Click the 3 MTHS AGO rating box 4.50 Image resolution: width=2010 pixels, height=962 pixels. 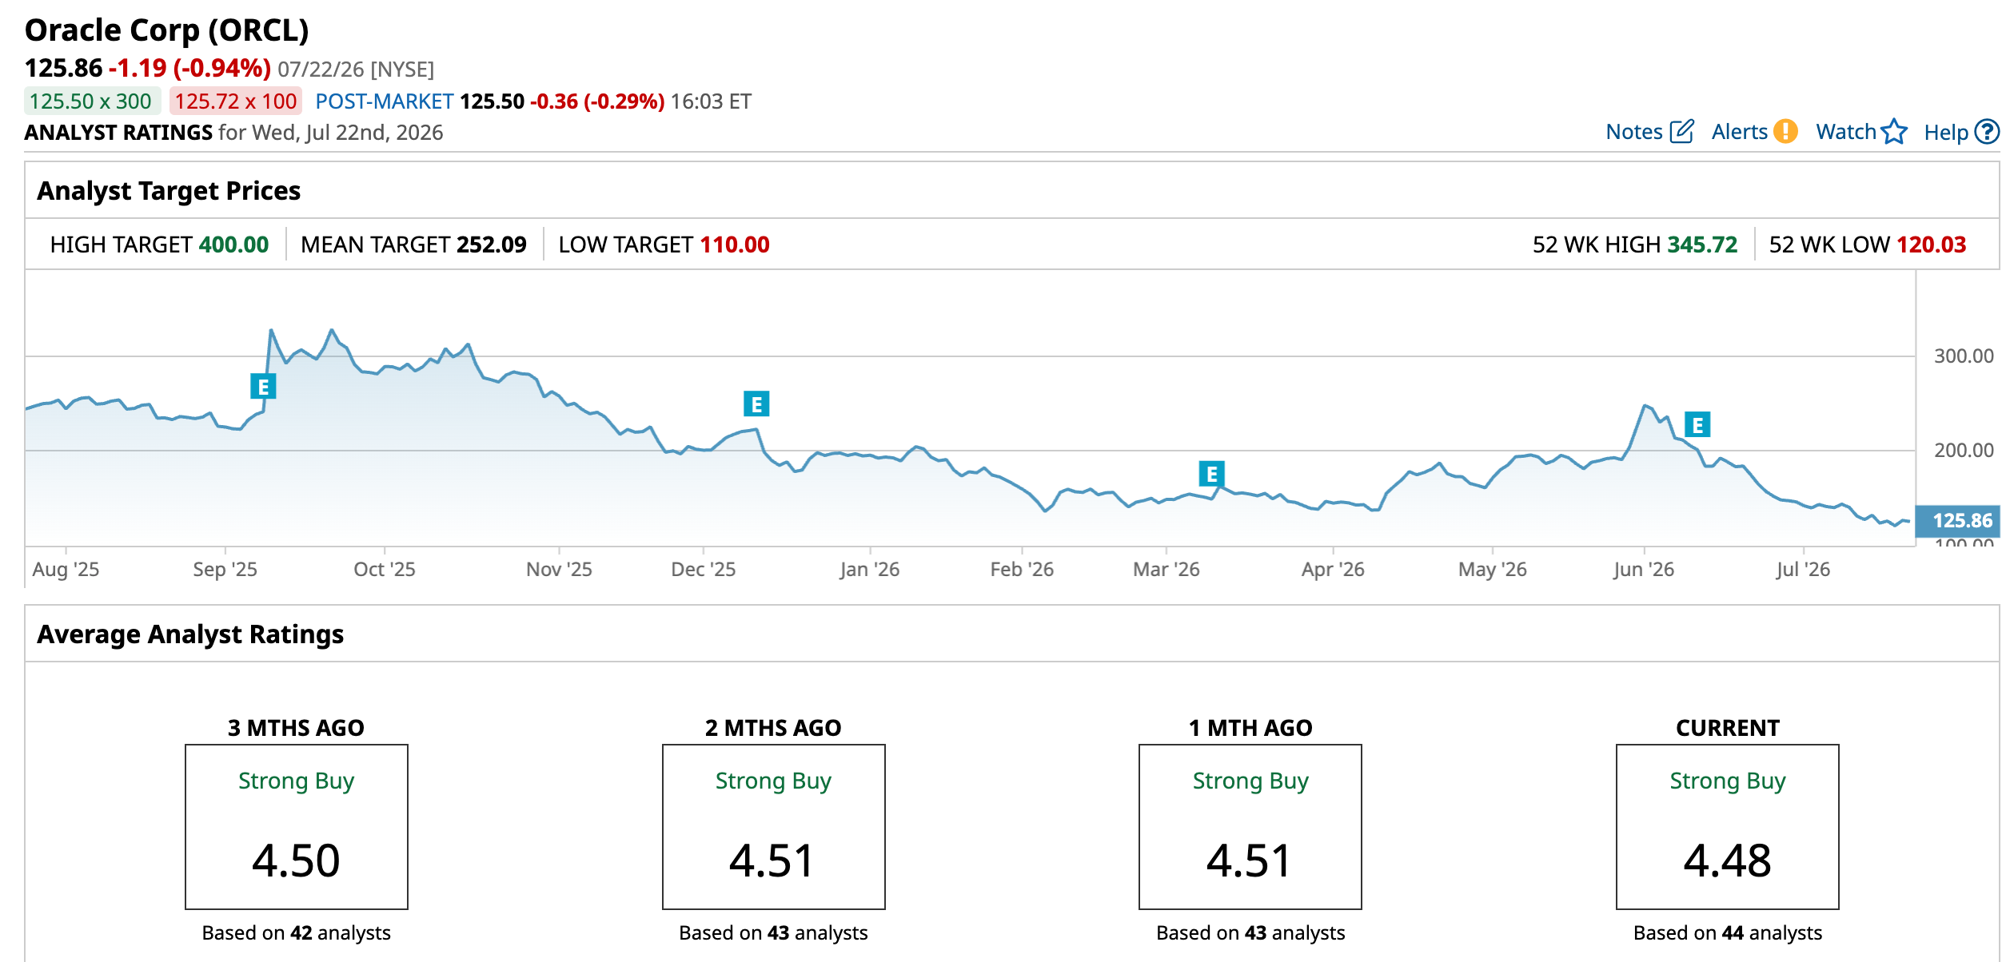(297, 827)
